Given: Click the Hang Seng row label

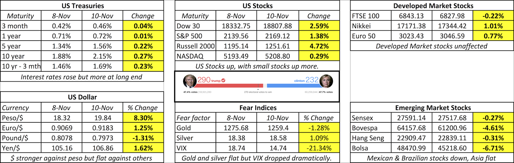Looking at the screenshot, I should point(368,138).
